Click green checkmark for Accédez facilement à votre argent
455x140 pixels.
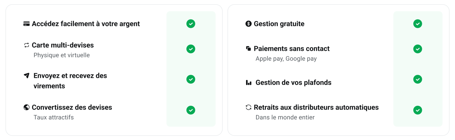191,24
